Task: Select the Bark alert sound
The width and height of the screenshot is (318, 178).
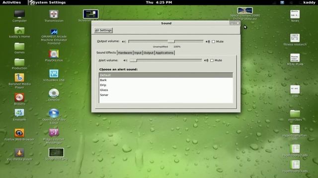Action: click(166, 80)
